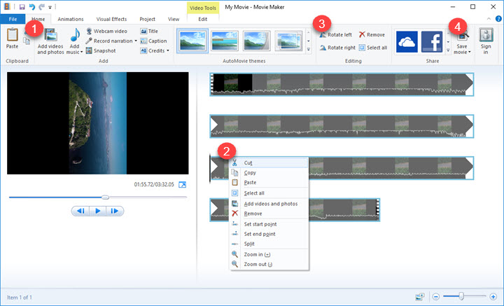This screenshot has width=504, height=306.
Task: Click Redo in the quick access toolbar
Action: (41, 7)
